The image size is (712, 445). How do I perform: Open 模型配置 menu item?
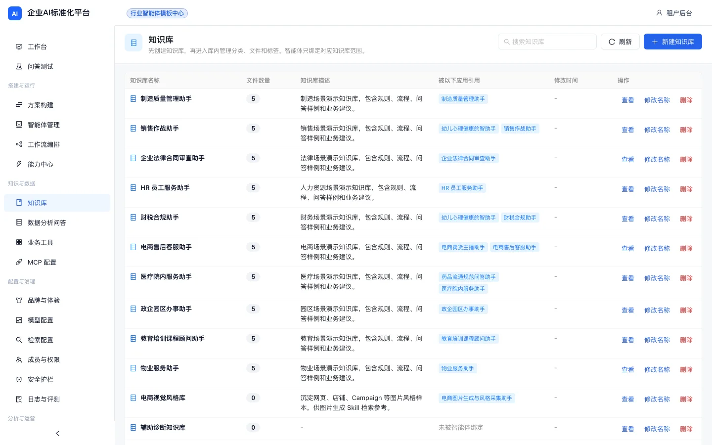57,320
